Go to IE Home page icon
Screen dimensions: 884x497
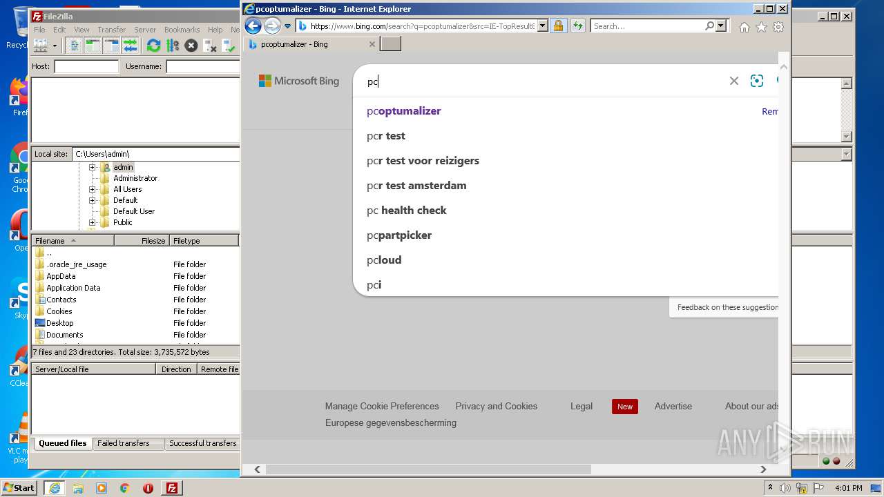click(744, 27)
